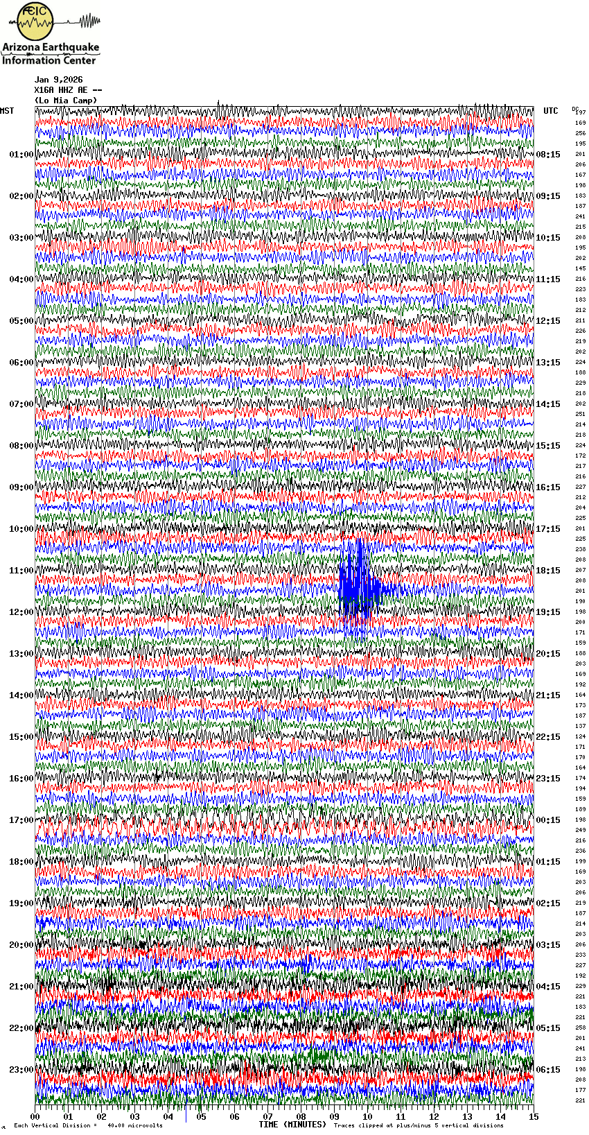The height and width of the screenshot is (1135, 589).
Task: Select the 11:00 MST time label
Action: [x=21, y=571]
